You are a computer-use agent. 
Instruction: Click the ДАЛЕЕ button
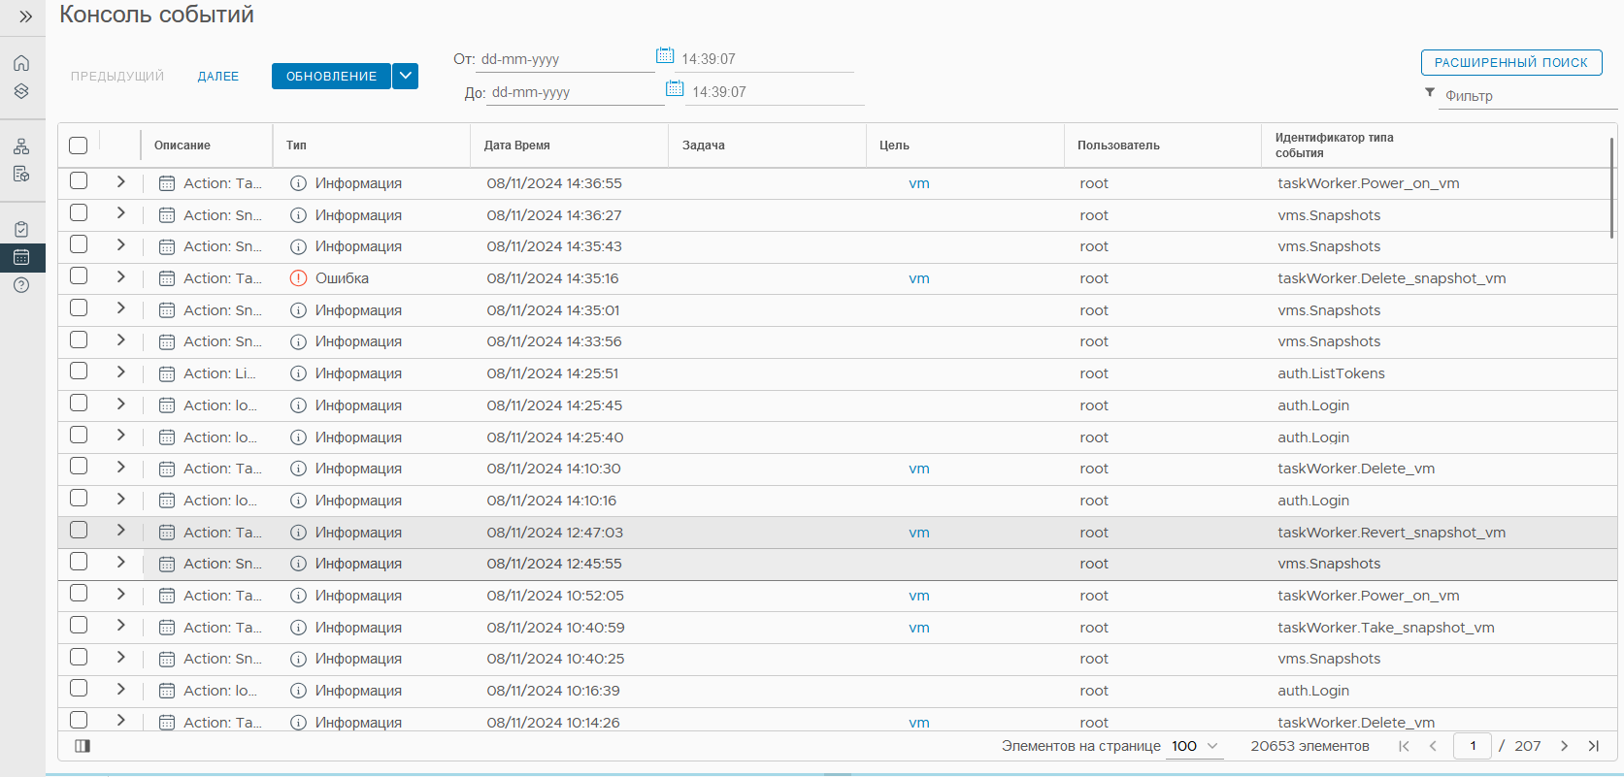218,77
